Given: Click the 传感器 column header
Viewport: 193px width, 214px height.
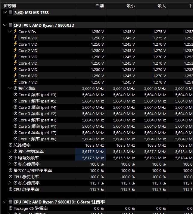Looking at the screenshot, I should pos(38,6).
